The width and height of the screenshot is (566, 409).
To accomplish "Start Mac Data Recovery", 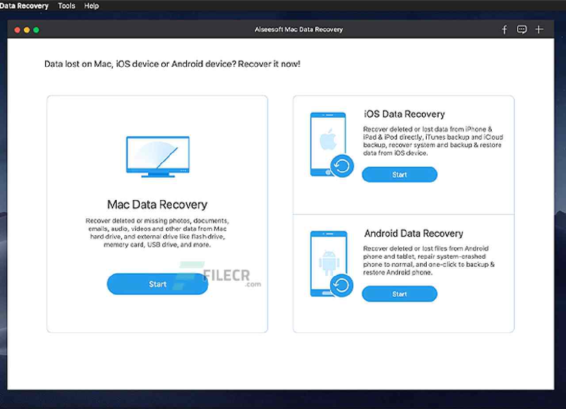I will 157,284.
